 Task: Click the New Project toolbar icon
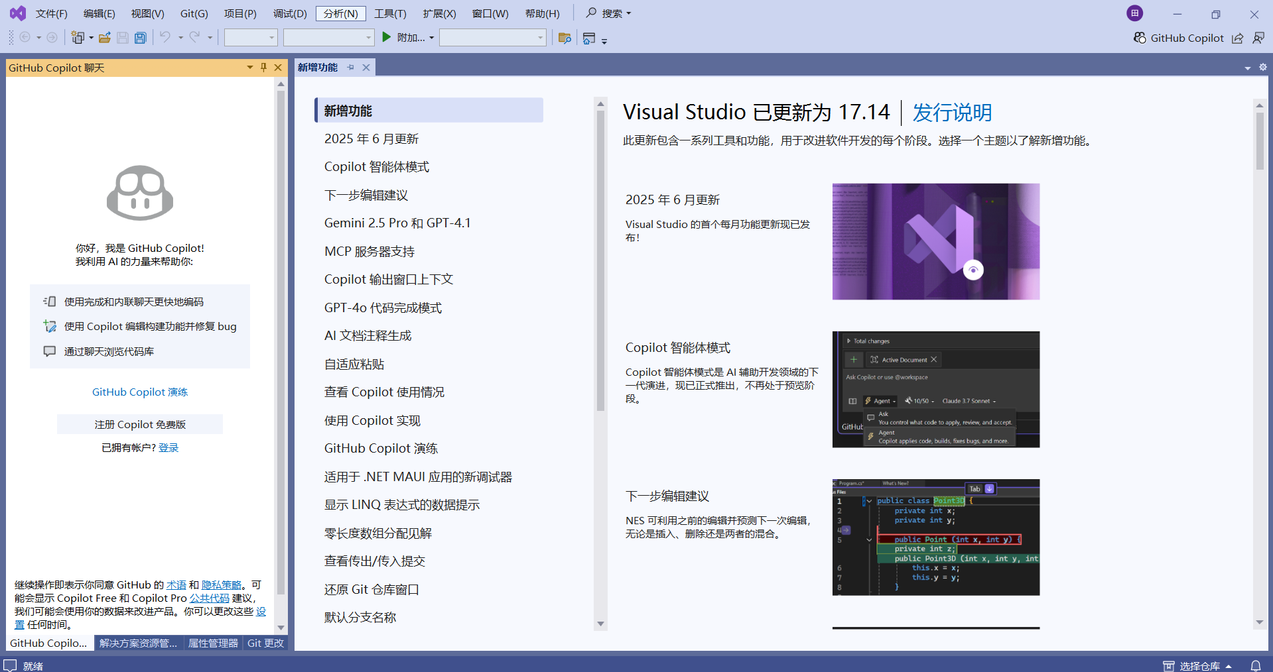[78, 38]
